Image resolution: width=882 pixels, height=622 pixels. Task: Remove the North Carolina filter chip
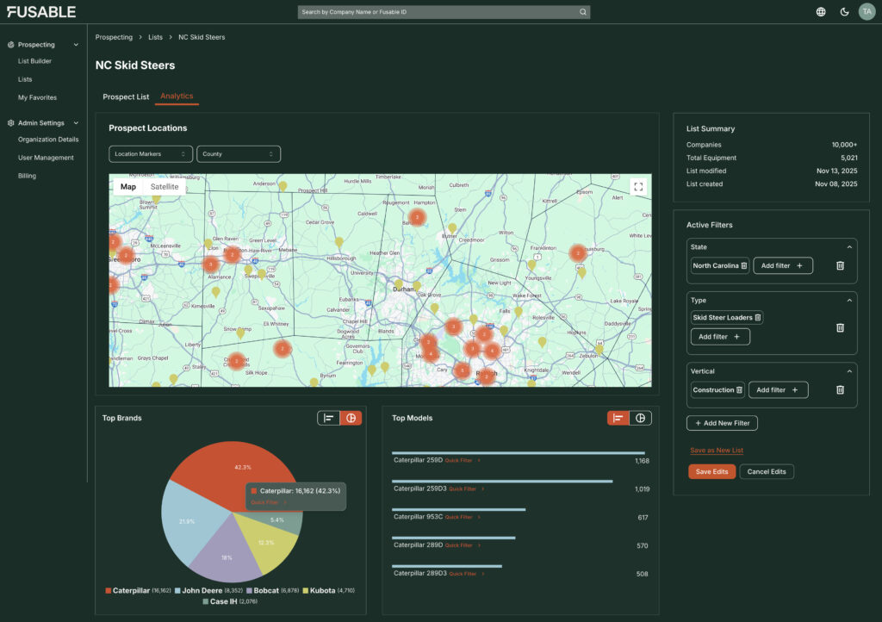point(744,265)
